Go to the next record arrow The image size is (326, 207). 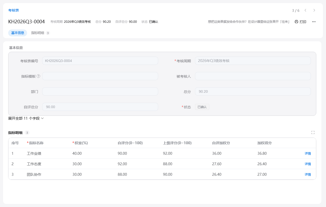pyautogui.click(x=314, y=10)
